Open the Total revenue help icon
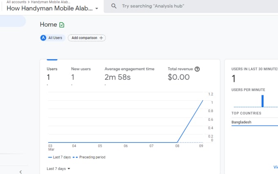Screen dimensions: 278x174 (197, 69)
